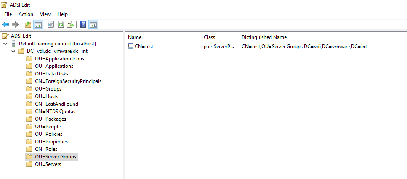
Task: Select CN=ForeignSecurityPrincipals tree item
Action: 68,81
